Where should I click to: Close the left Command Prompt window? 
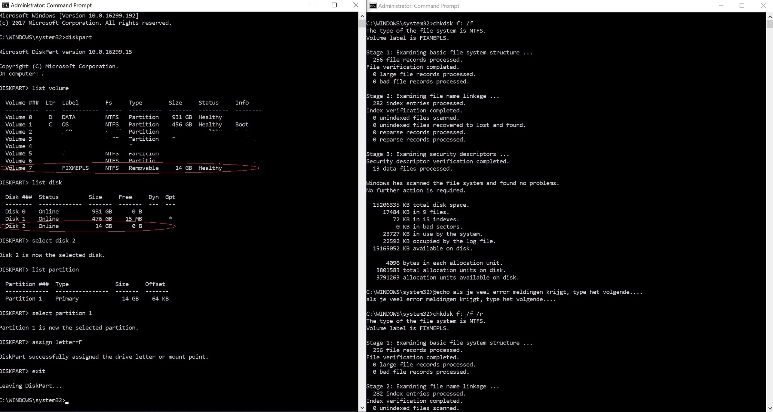click(x=355, y=5)
